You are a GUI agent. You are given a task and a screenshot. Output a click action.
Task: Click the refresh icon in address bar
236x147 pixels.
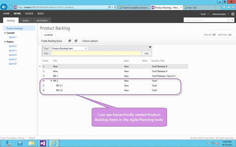coord(115,7)
